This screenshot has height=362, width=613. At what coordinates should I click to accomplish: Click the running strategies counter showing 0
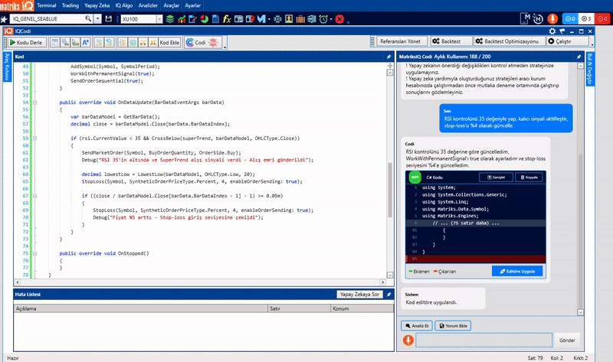570,18
